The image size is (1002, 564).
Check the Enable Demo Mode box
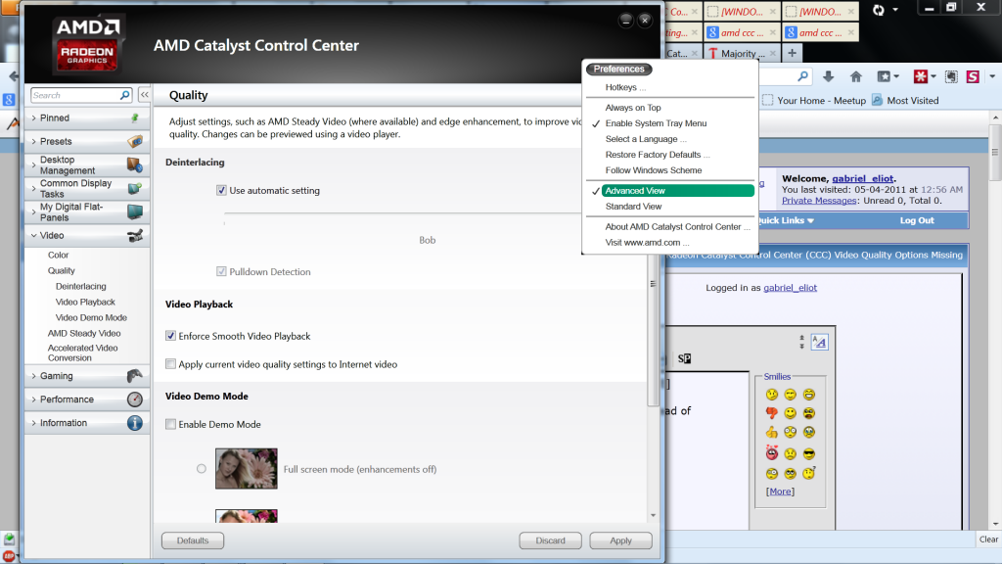(x=171, y=425)
